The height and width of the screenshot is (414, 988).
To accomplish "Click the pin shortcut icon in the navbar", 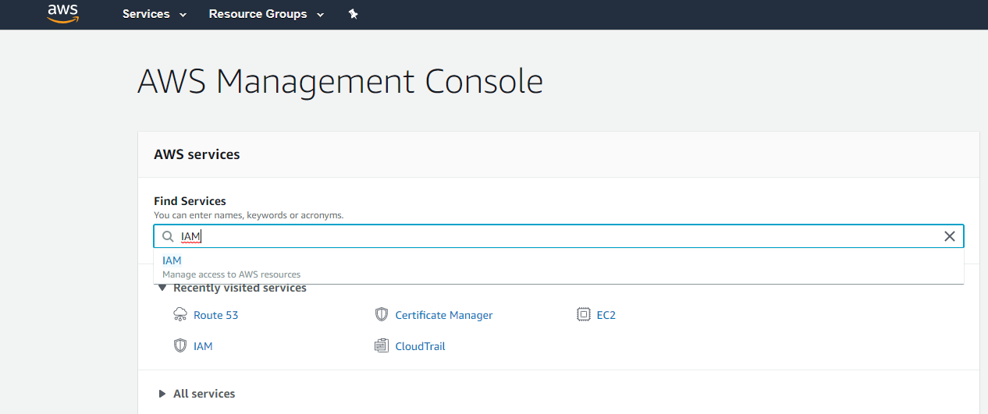I will click(353, 14).
